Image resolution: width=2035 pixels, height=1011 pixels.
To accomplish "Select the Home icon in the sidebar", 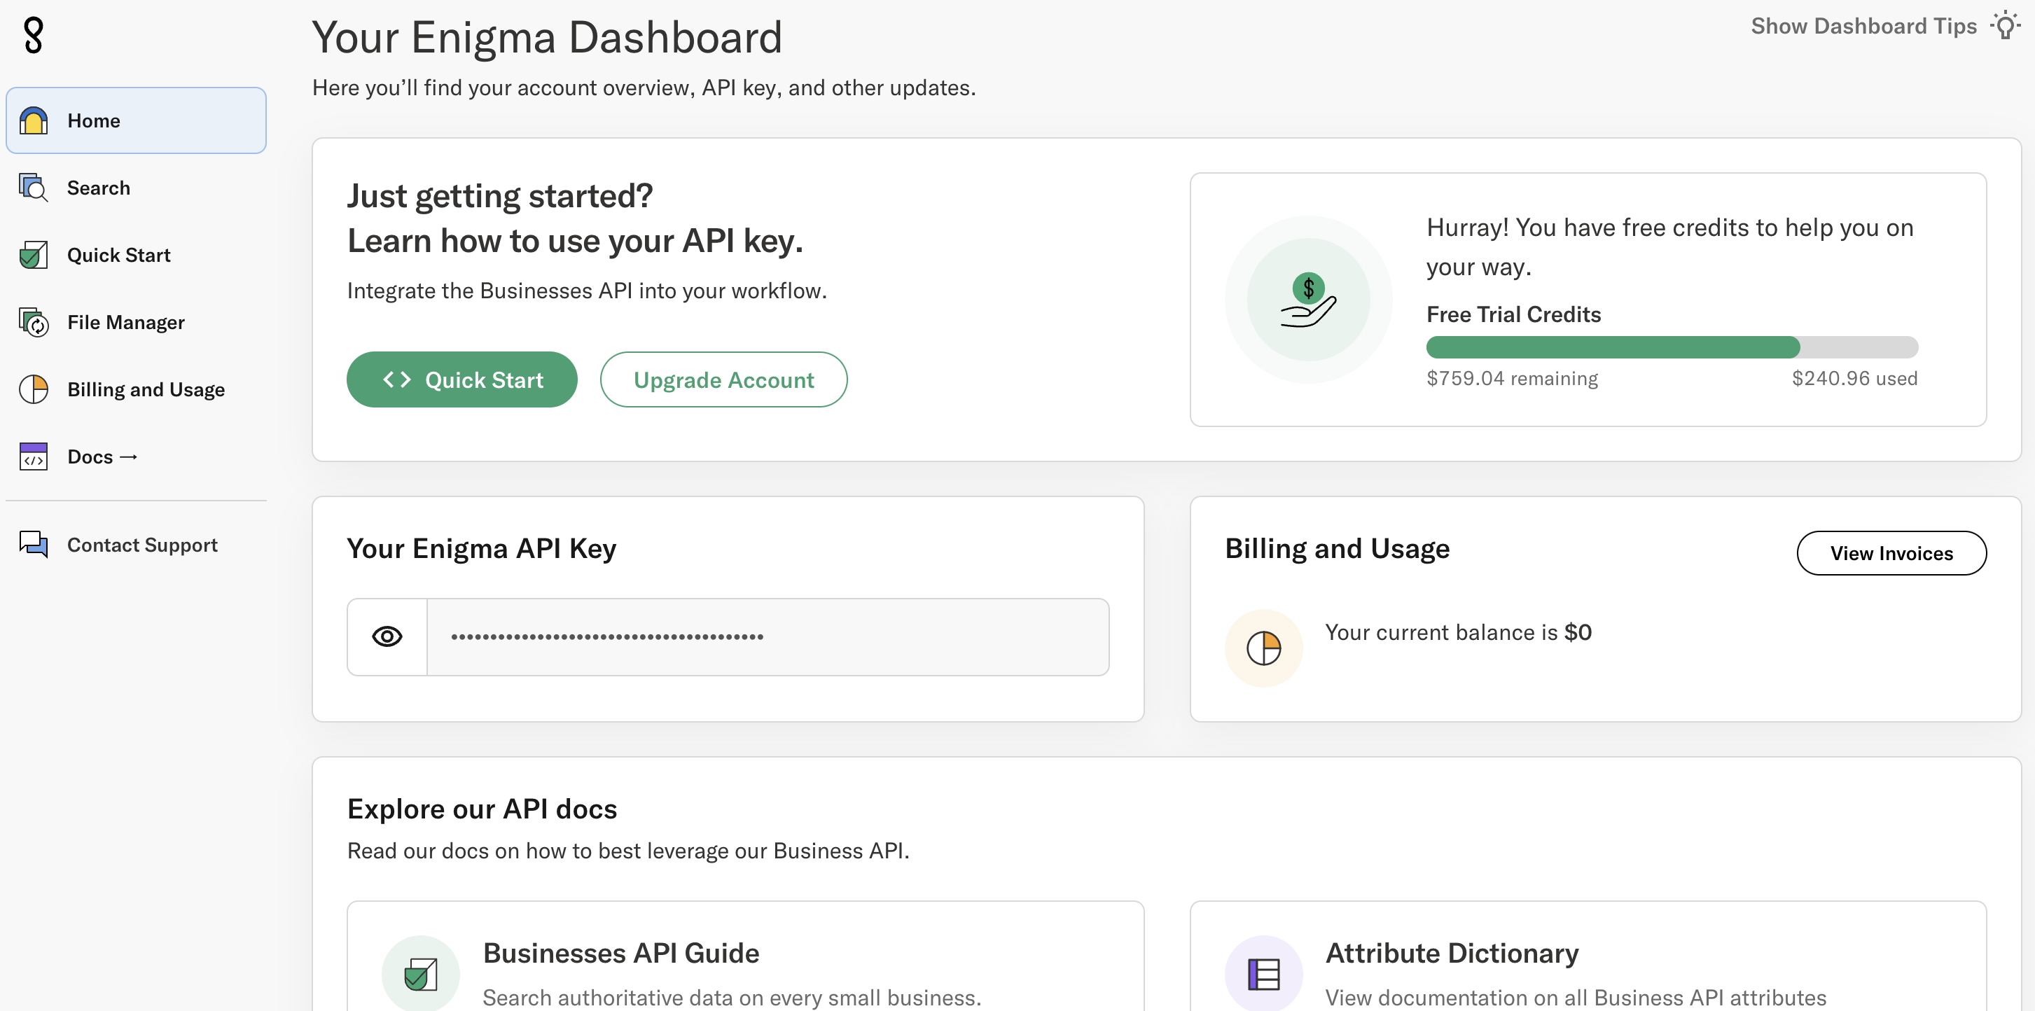I will (33, 120).
